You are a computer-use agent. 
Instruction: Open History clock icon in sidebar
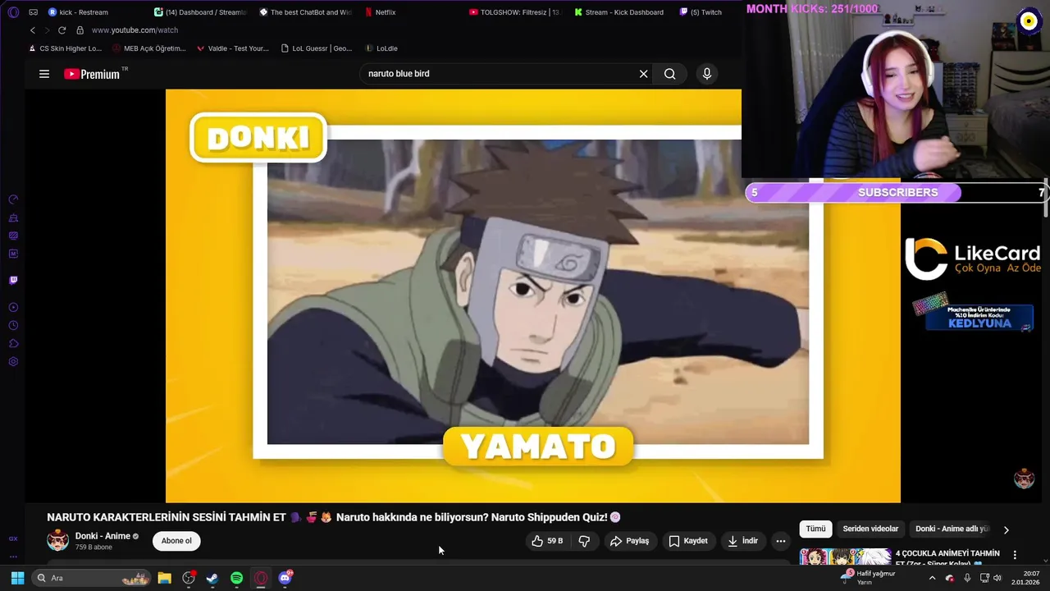tap(13, 326)
